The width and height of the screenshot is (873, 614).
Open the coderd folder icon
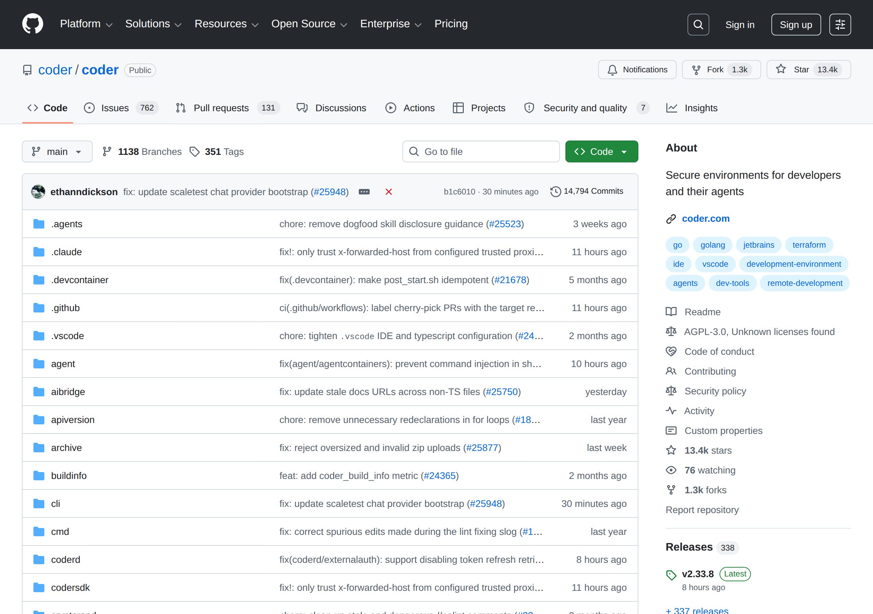click(39, 560)
